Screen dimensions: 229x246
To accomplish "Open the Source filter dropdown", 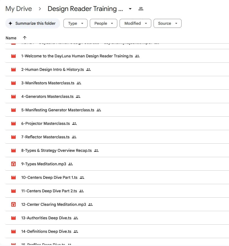I will (x=167, y=24).
